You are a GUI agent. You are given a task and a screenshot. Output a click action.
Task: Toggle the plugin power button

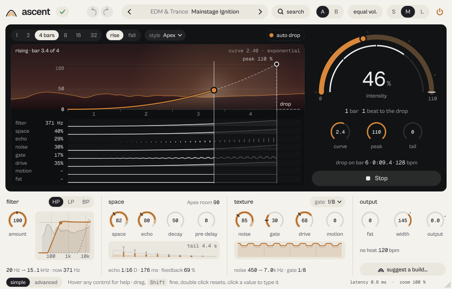tap(440, 12)
